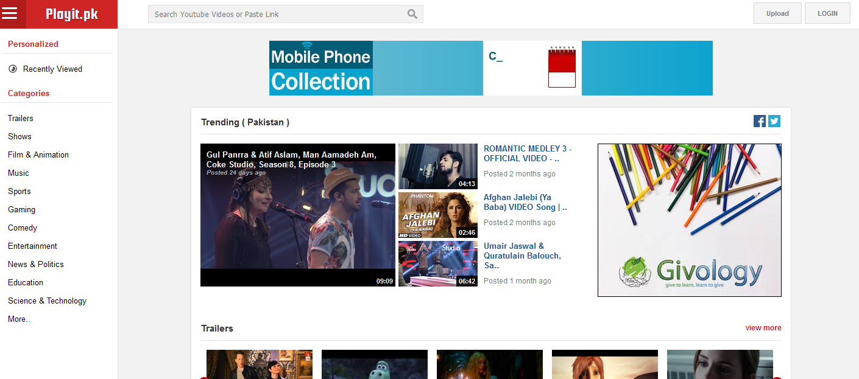
Task: Click Afghan Jalebi (Ya Baba) title link
Action: [x=525, y=202]
